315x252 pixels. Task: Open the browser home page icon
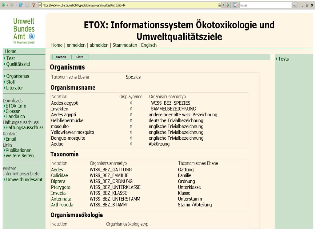point(33,5)
